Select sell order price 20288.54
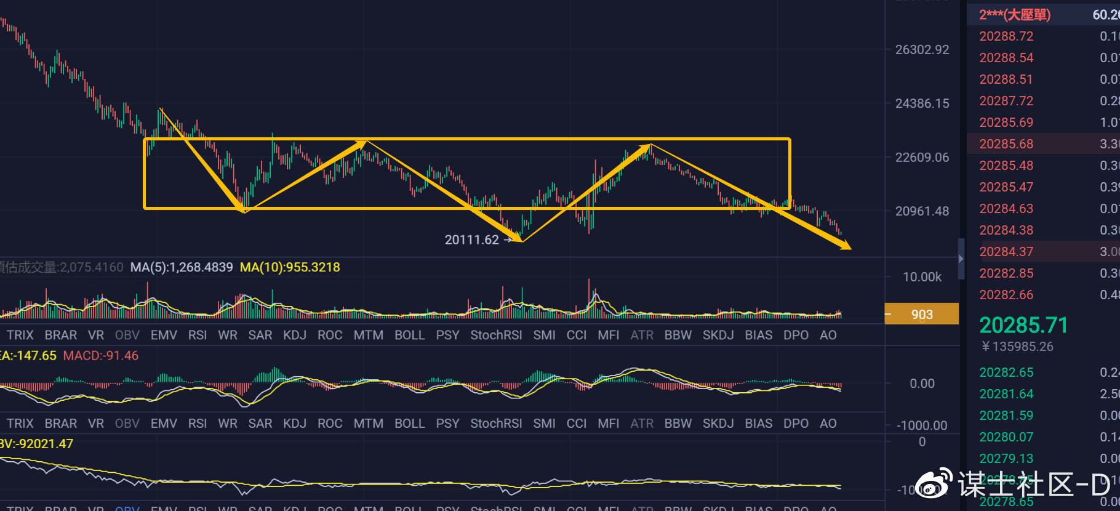This screenshot has width=1120, height=511. [x=1006, y=58]
